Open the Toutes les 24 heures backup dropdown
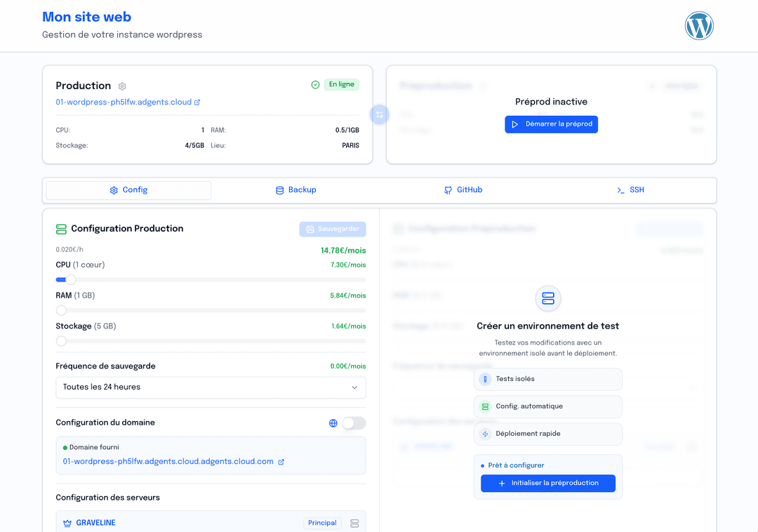 tap(211, 387)
